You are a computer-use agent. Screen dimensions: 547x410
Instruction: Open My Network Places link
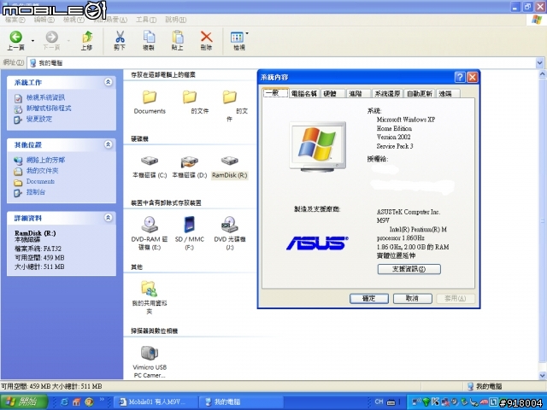[x=45, y=160]
